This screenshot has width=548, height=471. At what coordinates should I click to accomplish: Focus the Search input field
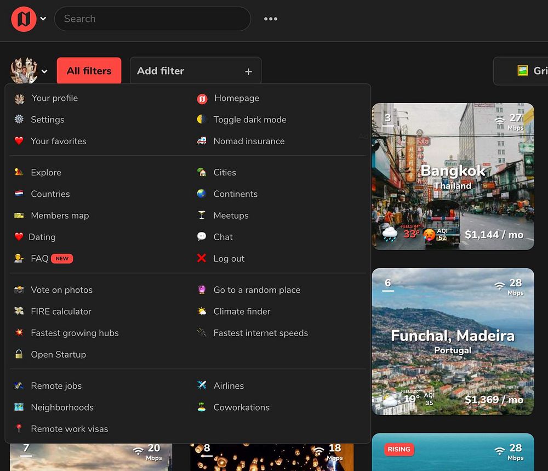click(x=152, y=19)
